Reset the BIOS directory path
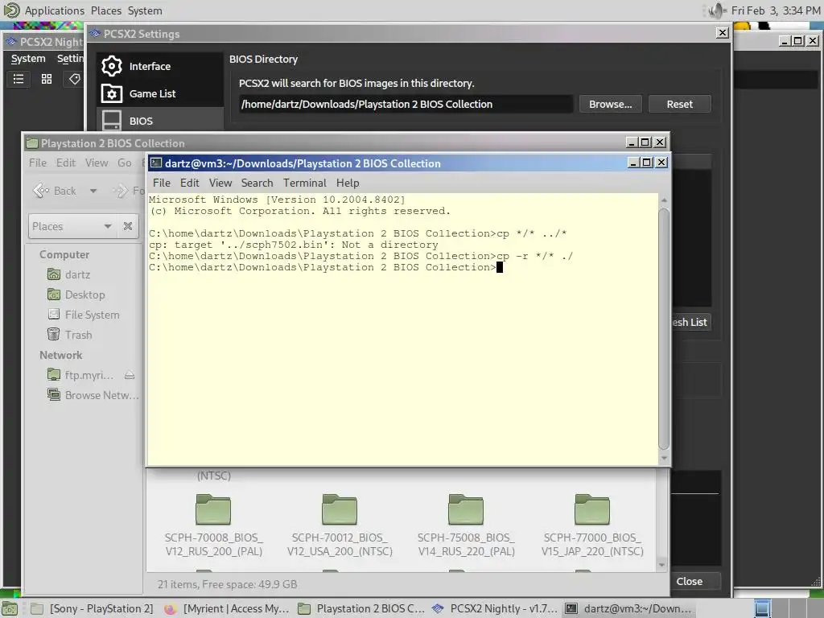This screenshot has width=824, height=618. (x=679, y=104)
